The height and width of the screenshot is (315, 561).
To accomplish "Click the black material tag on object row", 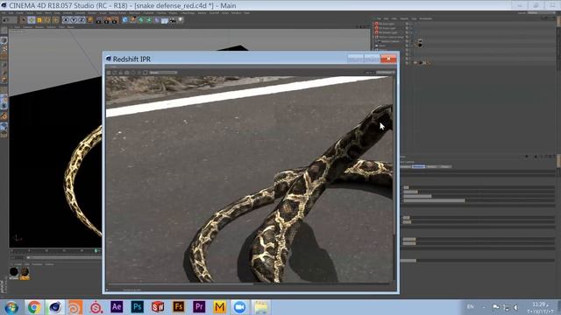I will coord(420,45).
